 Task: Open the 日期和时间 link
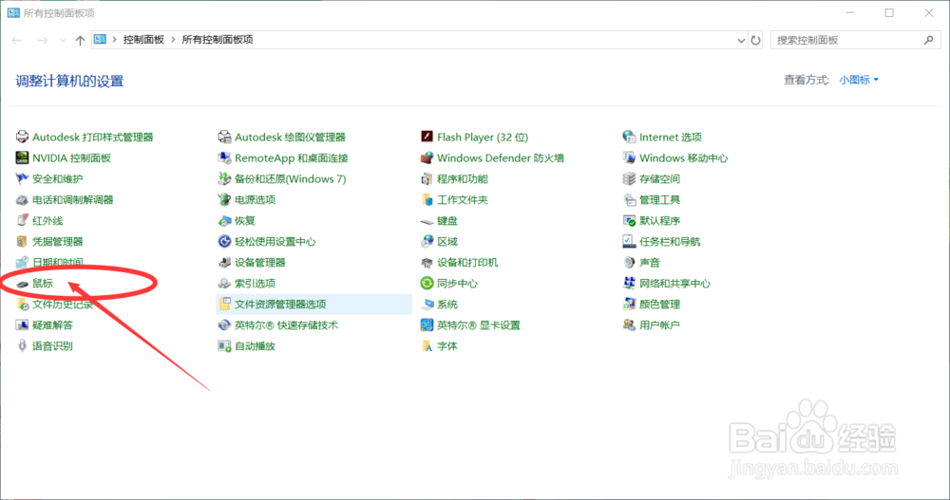click(x=58, y=262)
